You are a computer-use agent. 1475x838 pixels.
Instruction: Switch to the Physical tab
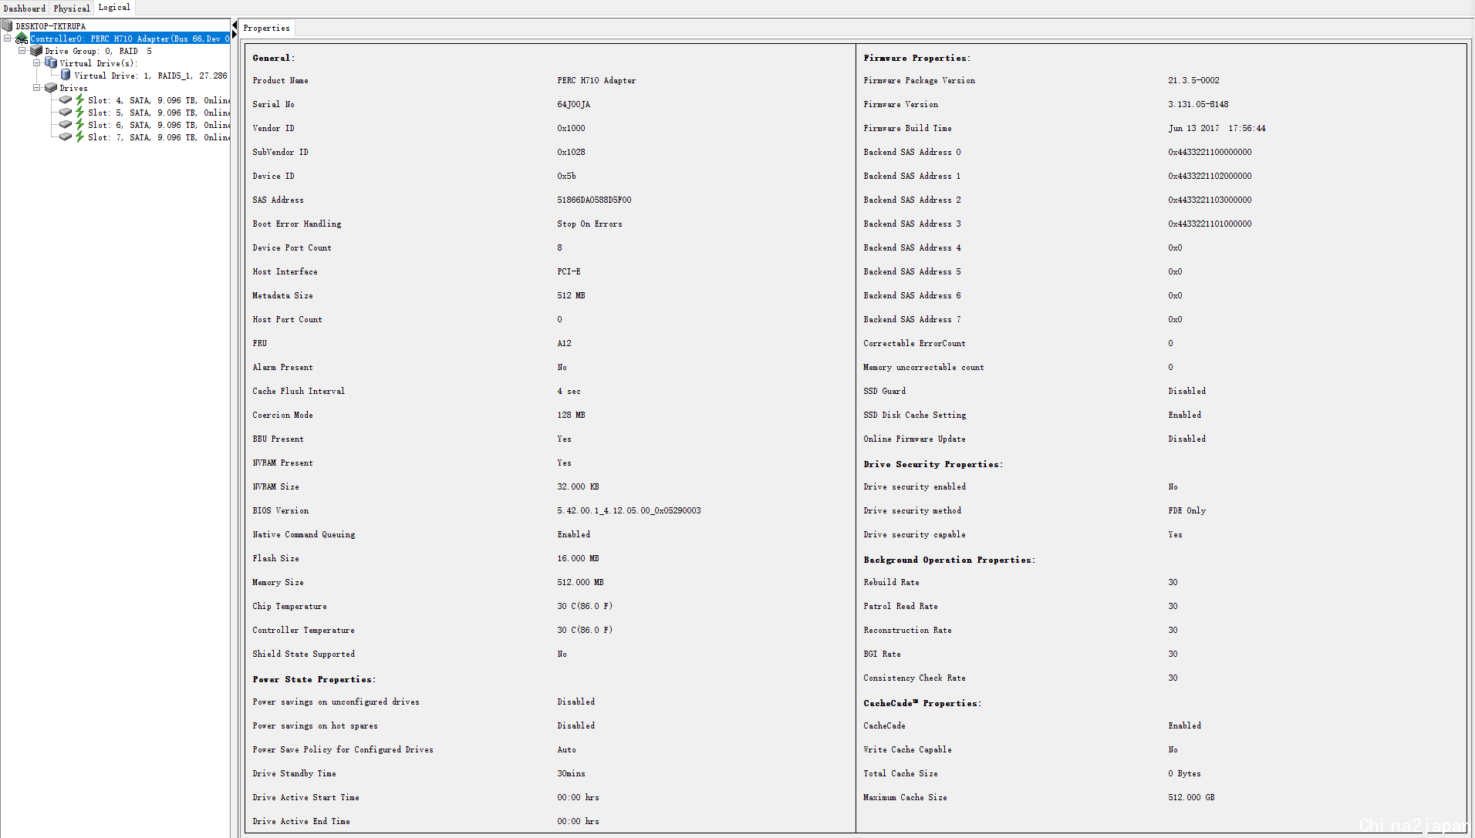coord(72,8)
